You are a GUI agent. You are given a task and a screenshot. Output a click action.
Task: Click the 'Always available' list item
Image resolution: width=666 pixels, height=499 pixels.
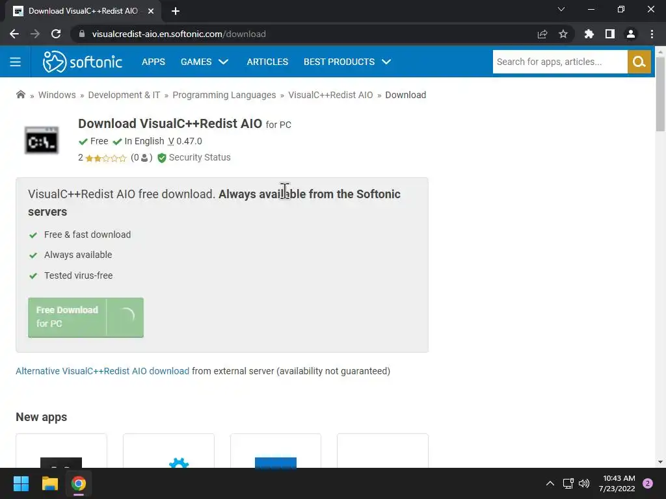click(78, 255)
